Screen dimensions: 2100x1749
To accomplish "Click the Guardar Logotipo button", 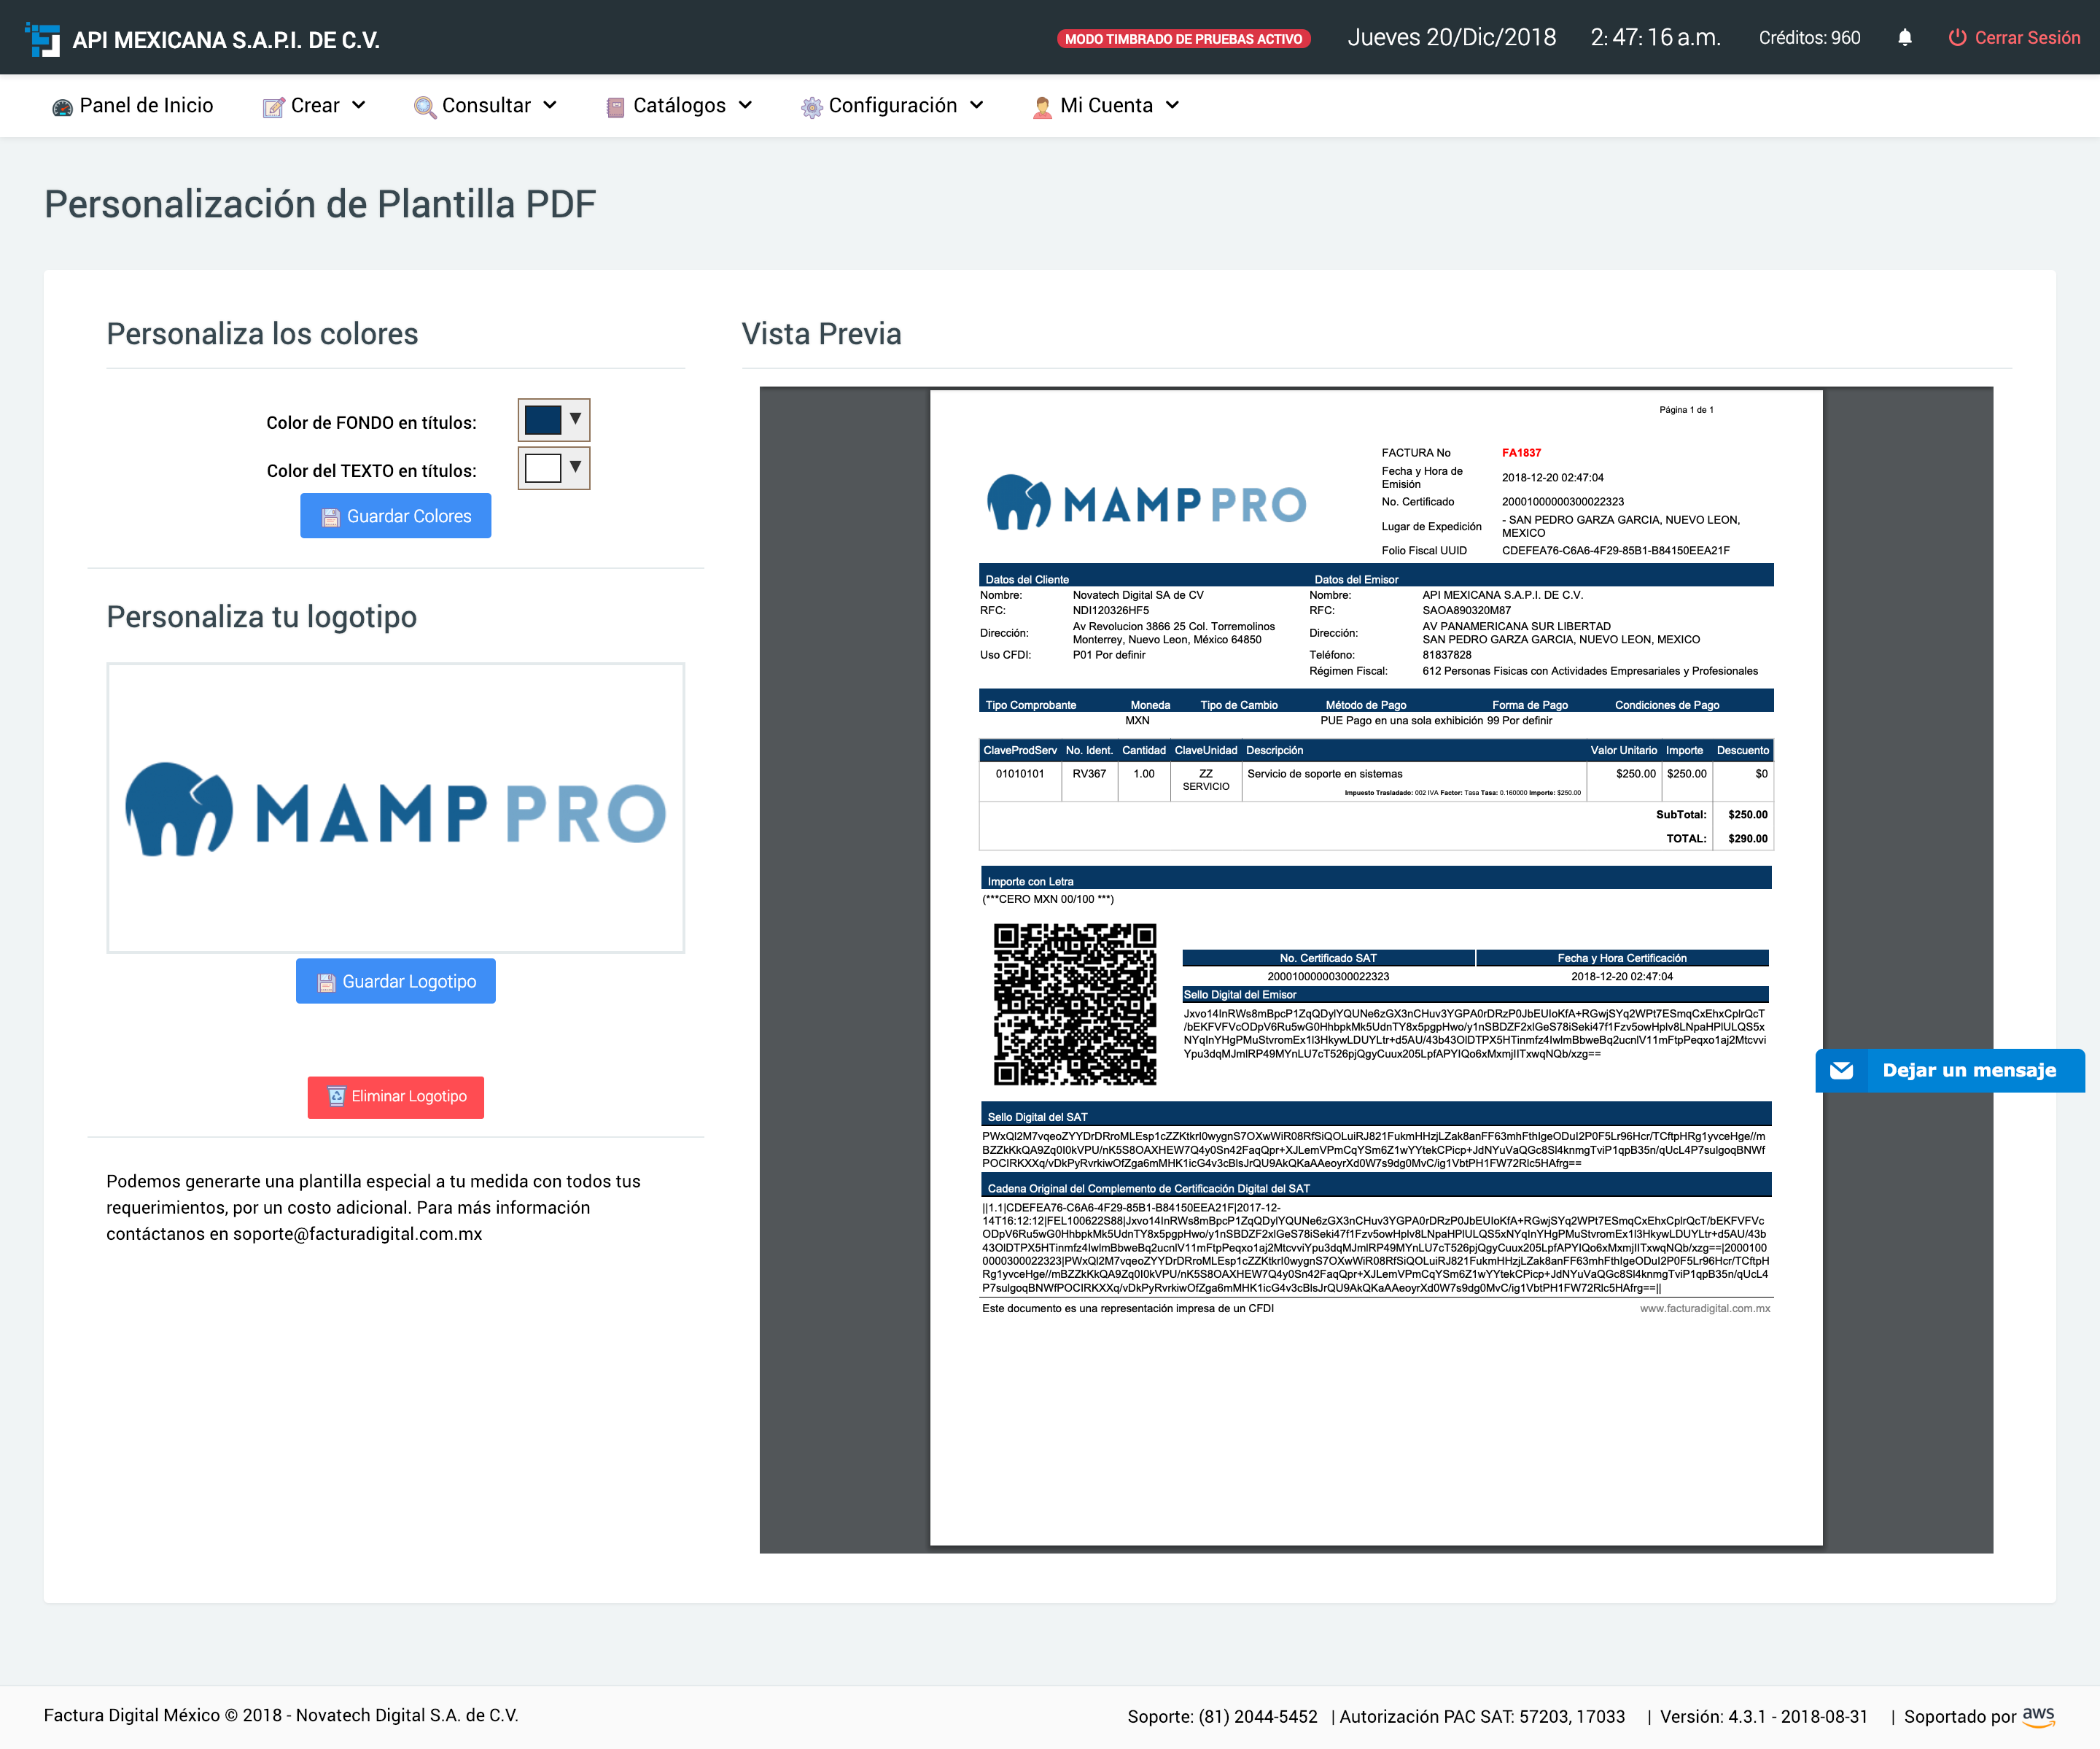I will point(396,982).
